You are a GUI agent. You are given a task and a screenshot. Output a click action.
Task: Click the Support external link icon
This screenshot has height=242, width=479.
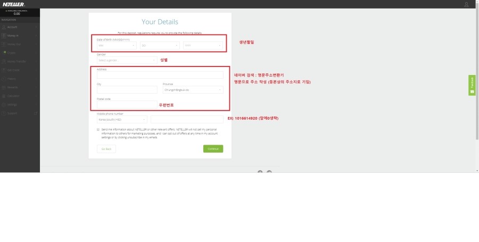36,113
